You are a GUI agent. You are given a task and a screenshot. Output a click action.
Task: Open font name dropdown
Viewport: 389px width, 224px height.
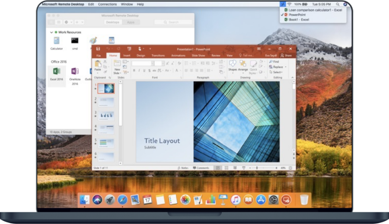[153, 64]
